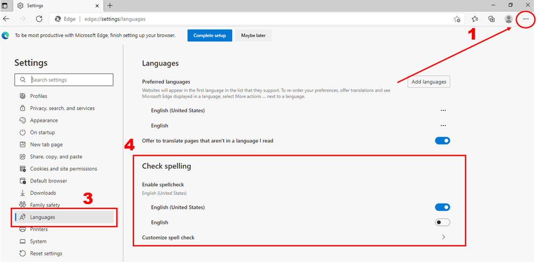This screenshot has width=537, height=262.
Task: Open More actions for preferred English
Action: pos(443,126)
